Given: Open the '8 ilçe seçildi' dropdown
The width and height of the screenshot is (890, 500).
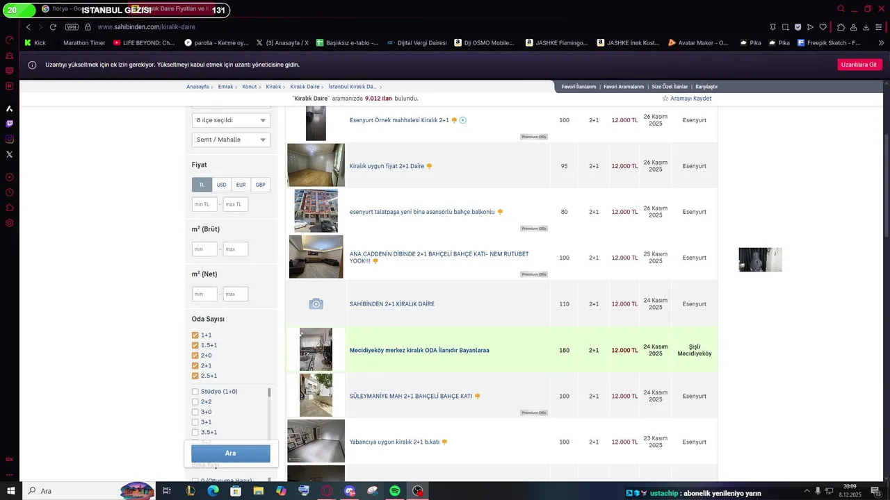Looking at the screenshot, I should [x=231, y=120].
